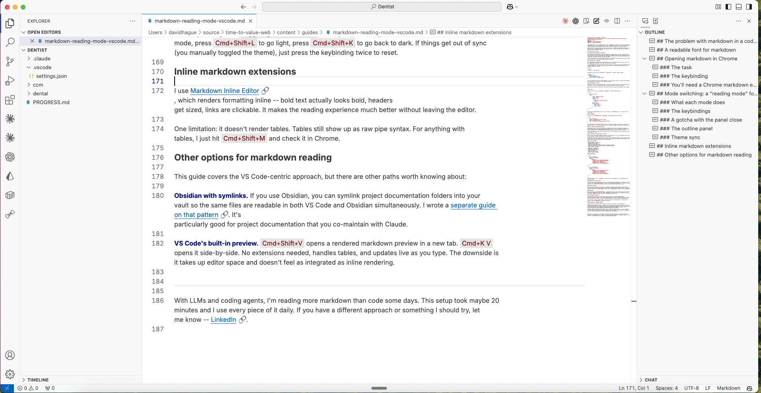Click inside the Dentist search field
Image resolution: width=761 pixels, height=393 pixels.
pos(381,7)
